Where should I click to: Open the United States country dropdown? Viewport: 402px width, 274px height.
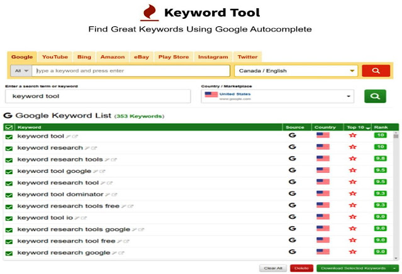click(277, 96)
